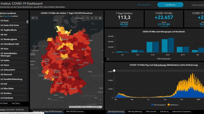Image resolution: width=204 pixels, height=114 pixels.
Task: Open the basemap gallery grid icon
Action: 100,18
